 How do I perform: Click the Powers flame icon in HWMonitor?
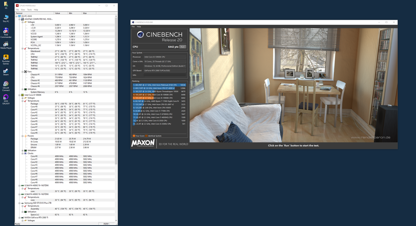pyautogui.click(x=25, y=136)
